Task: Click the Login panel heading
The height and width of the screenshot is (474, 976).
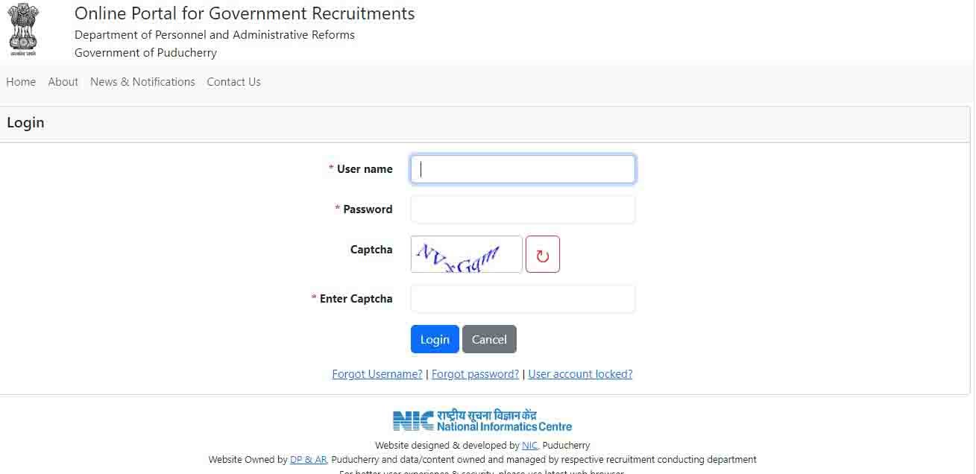Action: pos(25,123)
